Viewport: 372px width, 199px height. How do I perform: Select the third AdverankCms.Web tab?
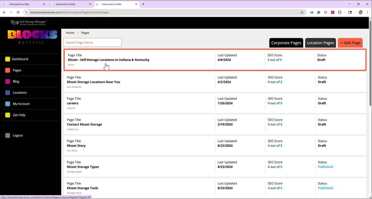[116, 4]
